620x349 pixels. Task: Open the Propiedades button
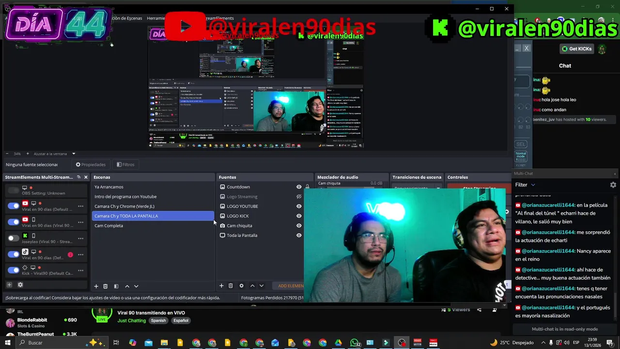pyautogui.click(x=91, y=164)
